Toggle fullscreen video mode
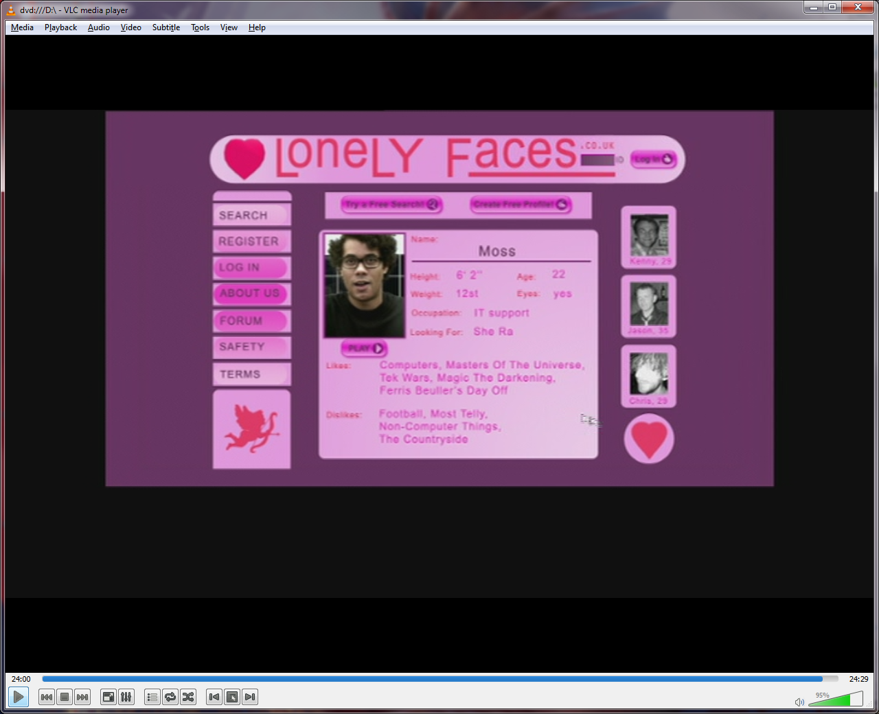Screen dimensions: 879x714 click(109, 698)
